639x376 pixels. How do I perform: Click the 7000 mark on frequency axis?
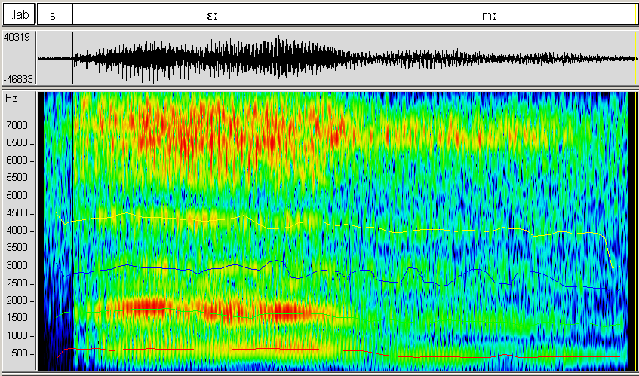coord(17,126)
